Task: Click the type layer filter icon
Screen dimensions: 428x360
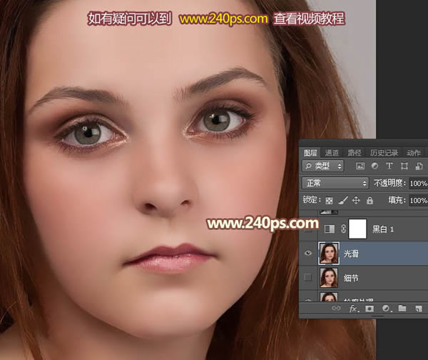Action: tap(389, 166)
